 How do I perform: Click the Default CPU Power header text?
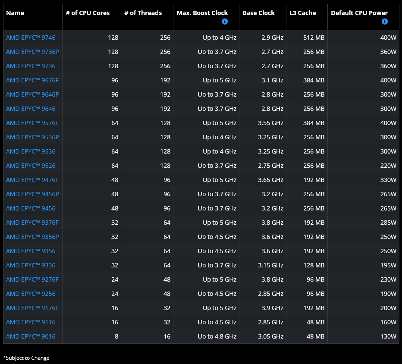(359, 13)
